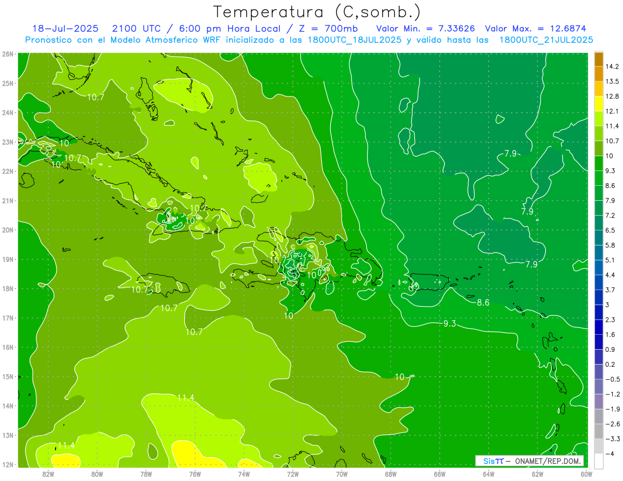Click the 8.6 contour label on the map
The image size is (623, 481).
click(x=483, y=302)
